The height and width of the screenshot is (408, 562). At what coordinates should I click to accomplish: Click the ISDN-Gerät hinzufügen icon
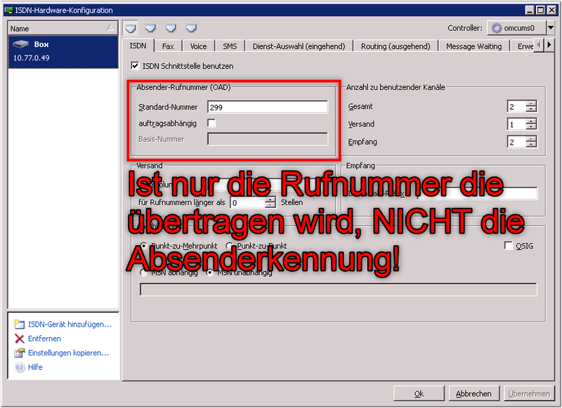pos(17,324)
